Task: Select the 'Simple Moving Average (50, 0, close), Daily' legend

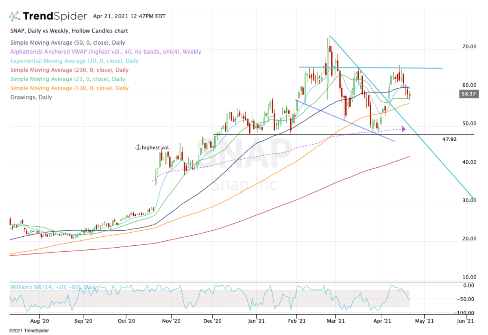Action: pyautogui.click(x=68, y=43)
